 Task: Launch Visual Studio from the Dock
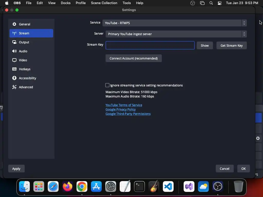point(189,186)
